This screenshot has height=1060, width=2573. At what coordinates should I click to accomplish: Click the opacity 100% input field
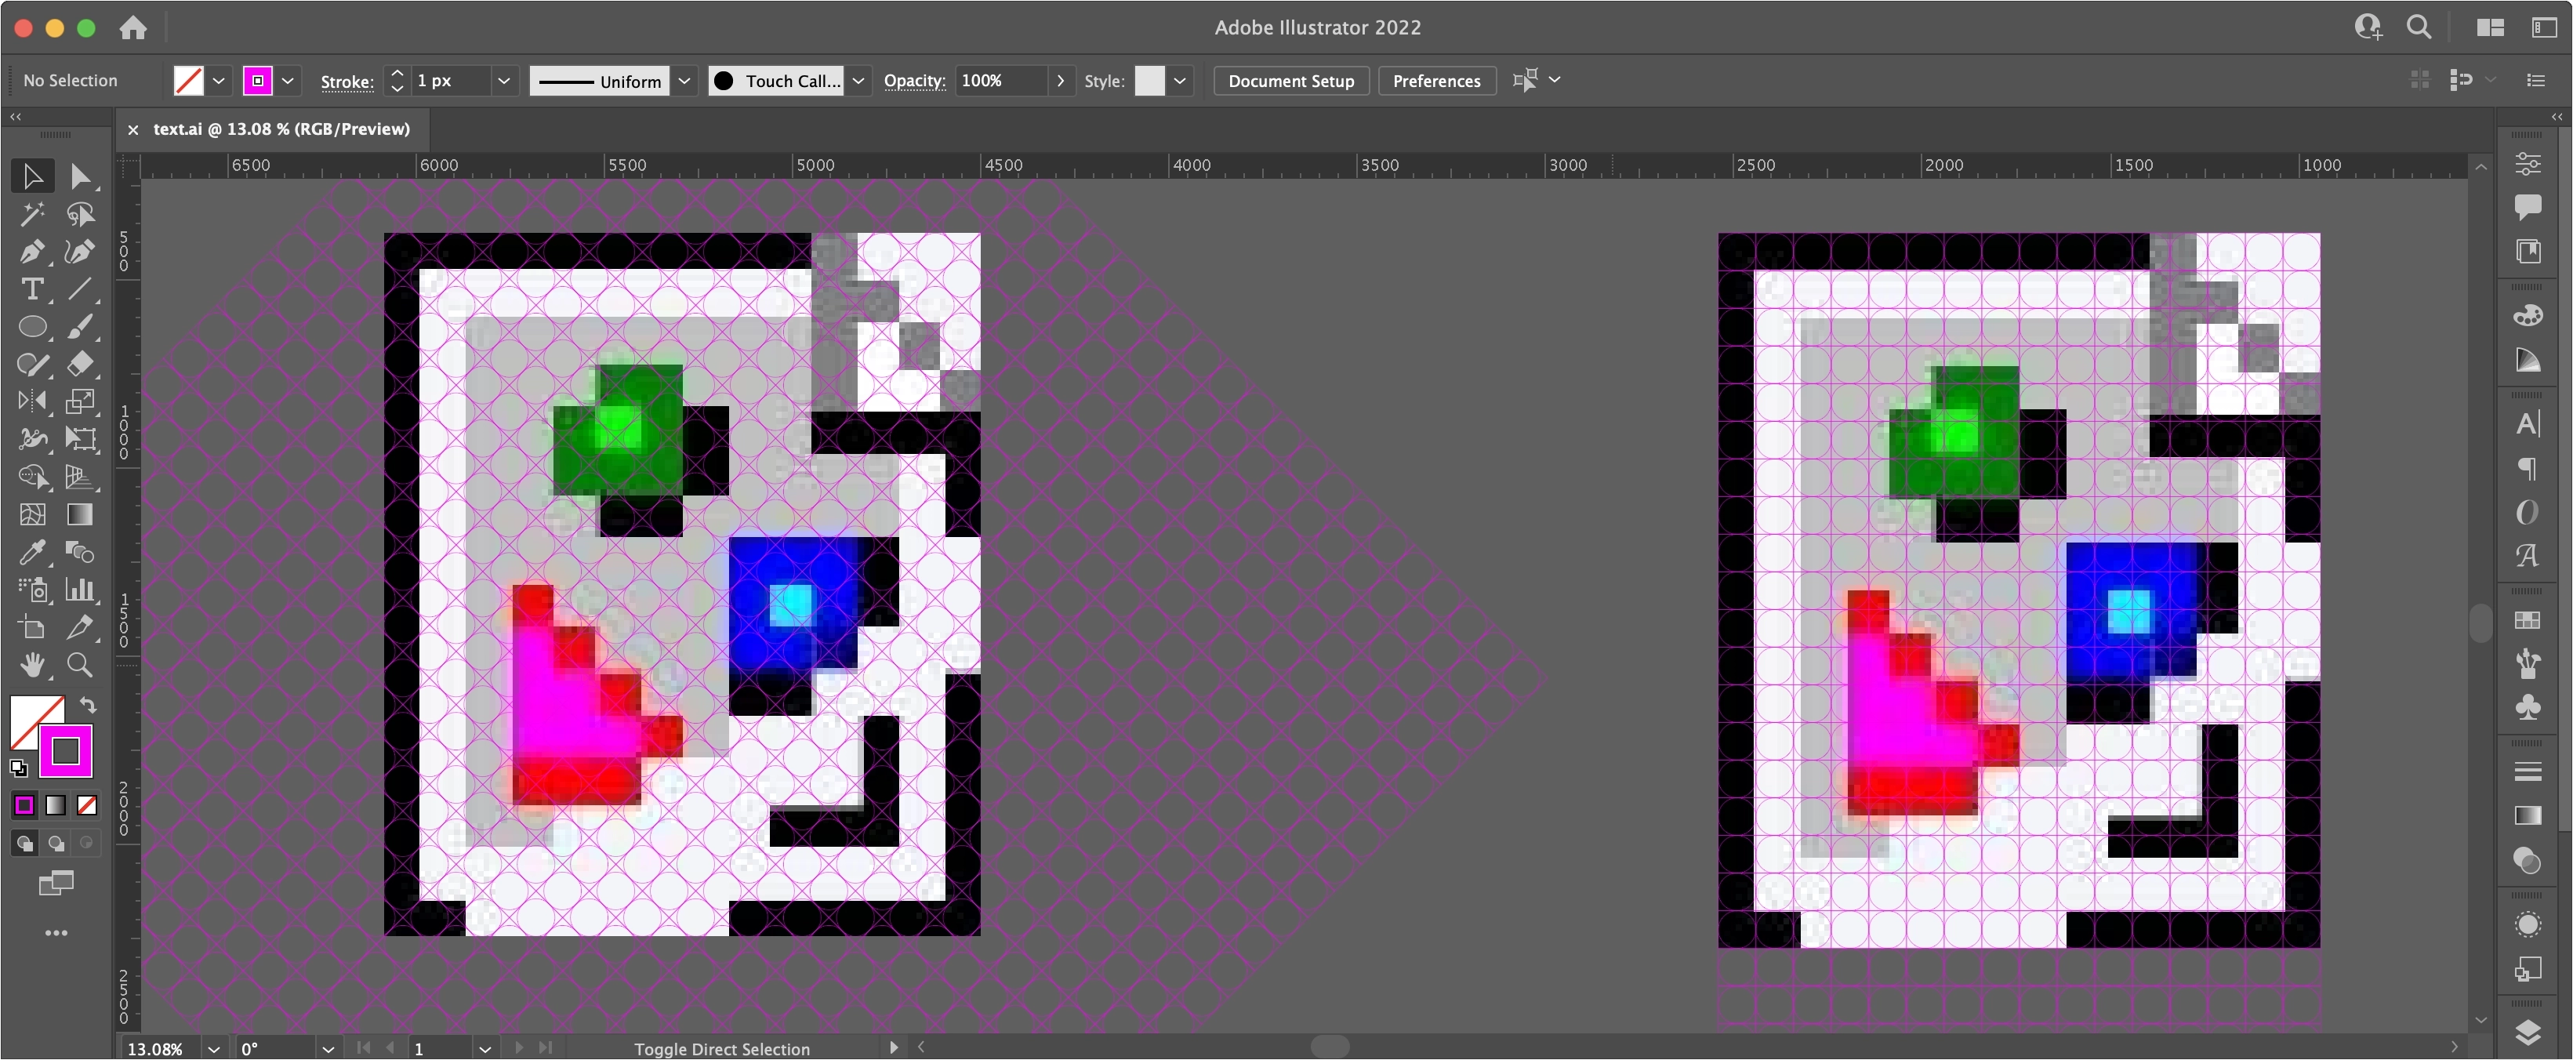pos(1002,81)
